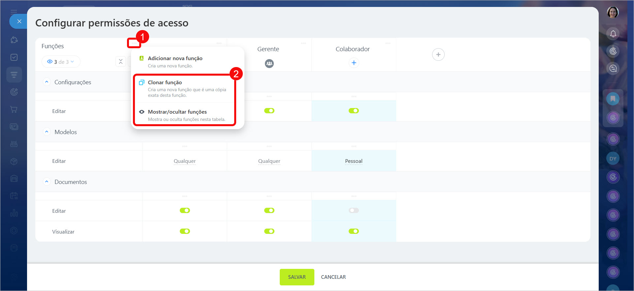Open the user profile avatar
634x291 pixels.
[x=613, y=13]
